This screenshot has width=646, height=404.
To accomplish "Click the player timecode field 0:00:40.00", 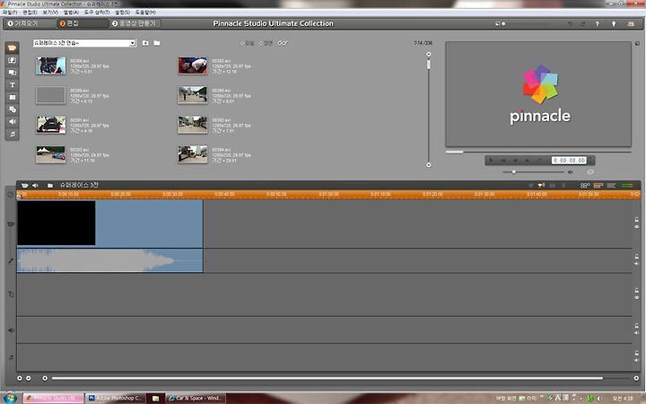I will click(x=570, y=160).
